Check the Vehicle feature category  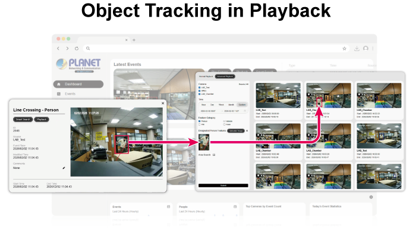click(x=223, y=121)
